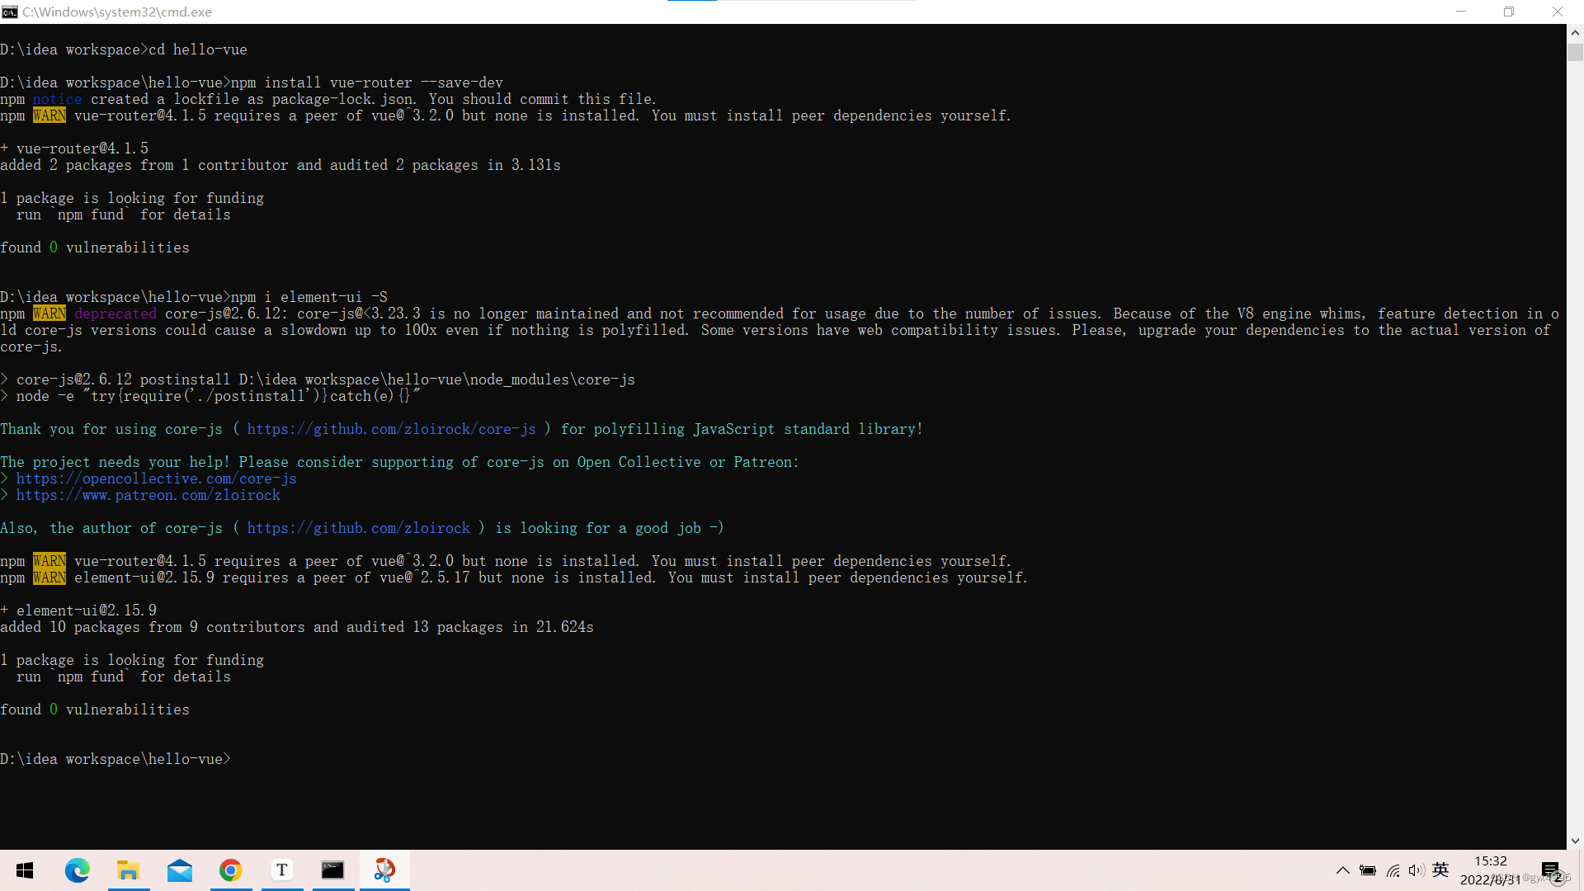Click the 'npm install vue-router --save-dev' command
This screenshot has width=1584, height=891.
(366, 82)
